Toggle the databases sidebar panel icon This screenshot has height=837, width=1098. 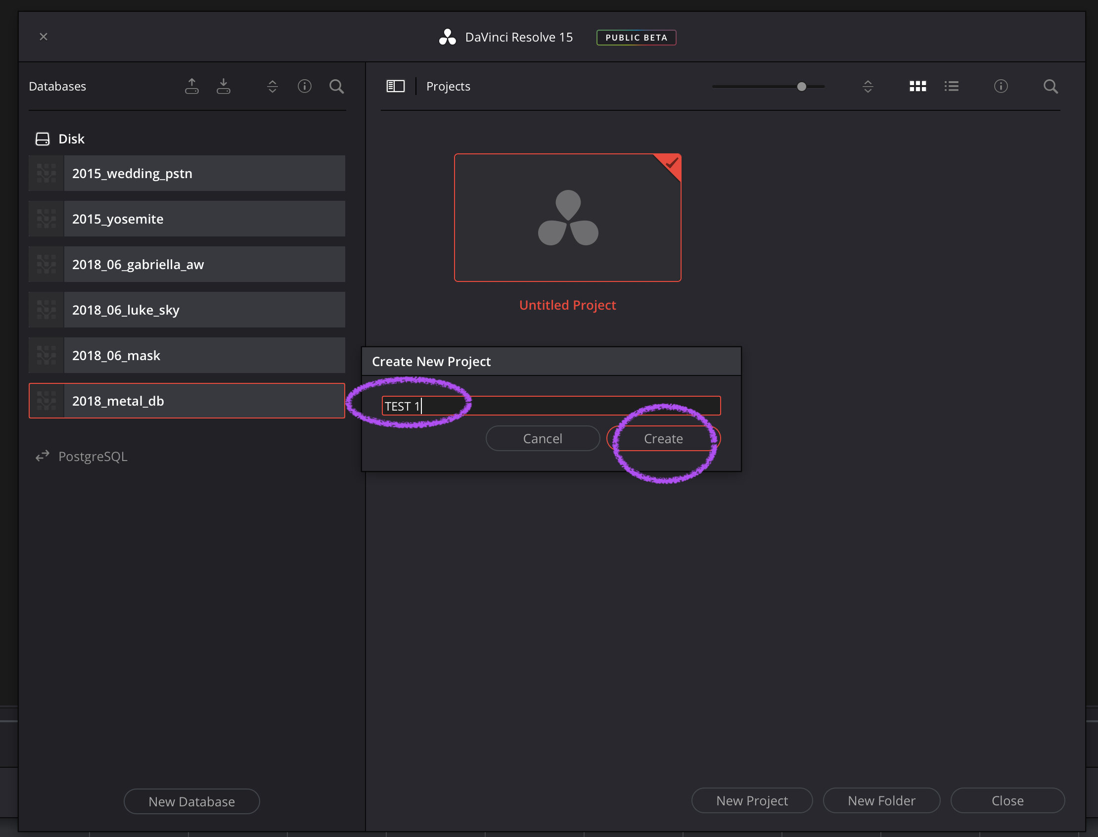click(x=396, y=86)
